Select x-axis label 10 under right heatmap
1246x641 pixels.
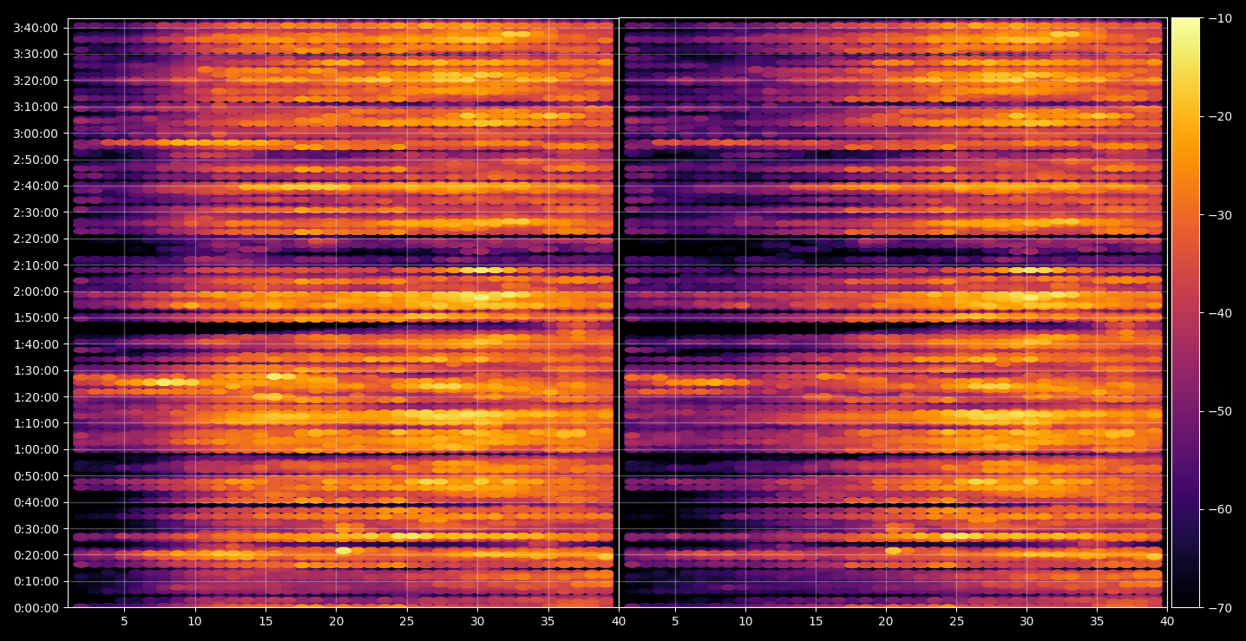click(x=745, y=621)
